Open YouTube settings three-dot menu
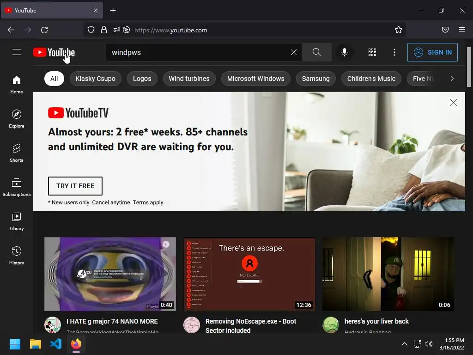Viewport: 473px width, 355px height. (394, 52)
